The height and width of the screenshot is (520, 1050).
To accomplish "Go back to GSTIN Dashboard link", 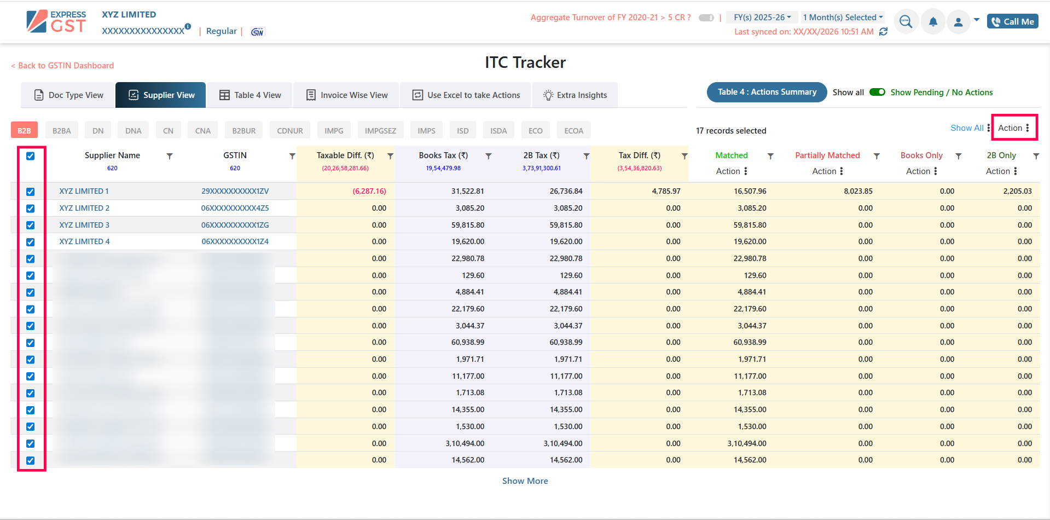I will [63, 66].
